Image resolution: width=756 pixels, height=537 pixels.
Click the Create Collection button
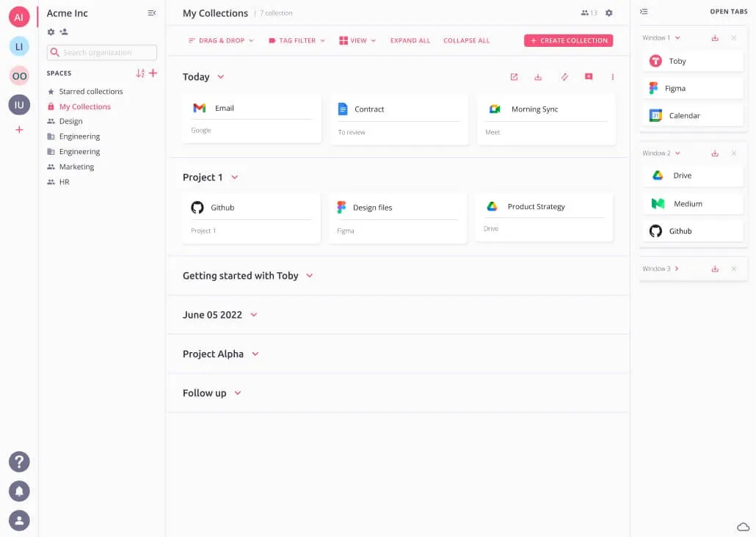coord(569,40)
